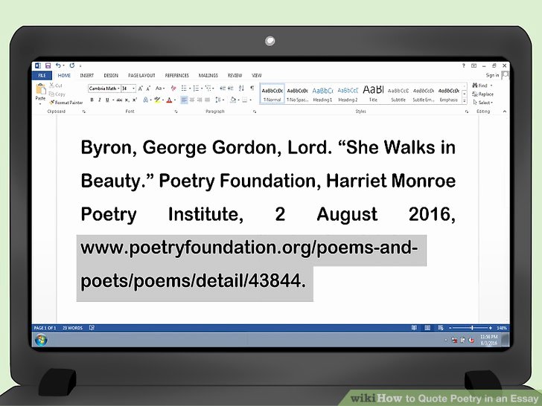Click the Increase Indent icon
This screenshot has height=406, width=542.
click(x=229, y=88)
